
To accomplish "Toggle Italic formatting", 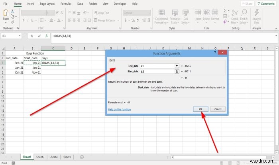I will click(28, 20).
